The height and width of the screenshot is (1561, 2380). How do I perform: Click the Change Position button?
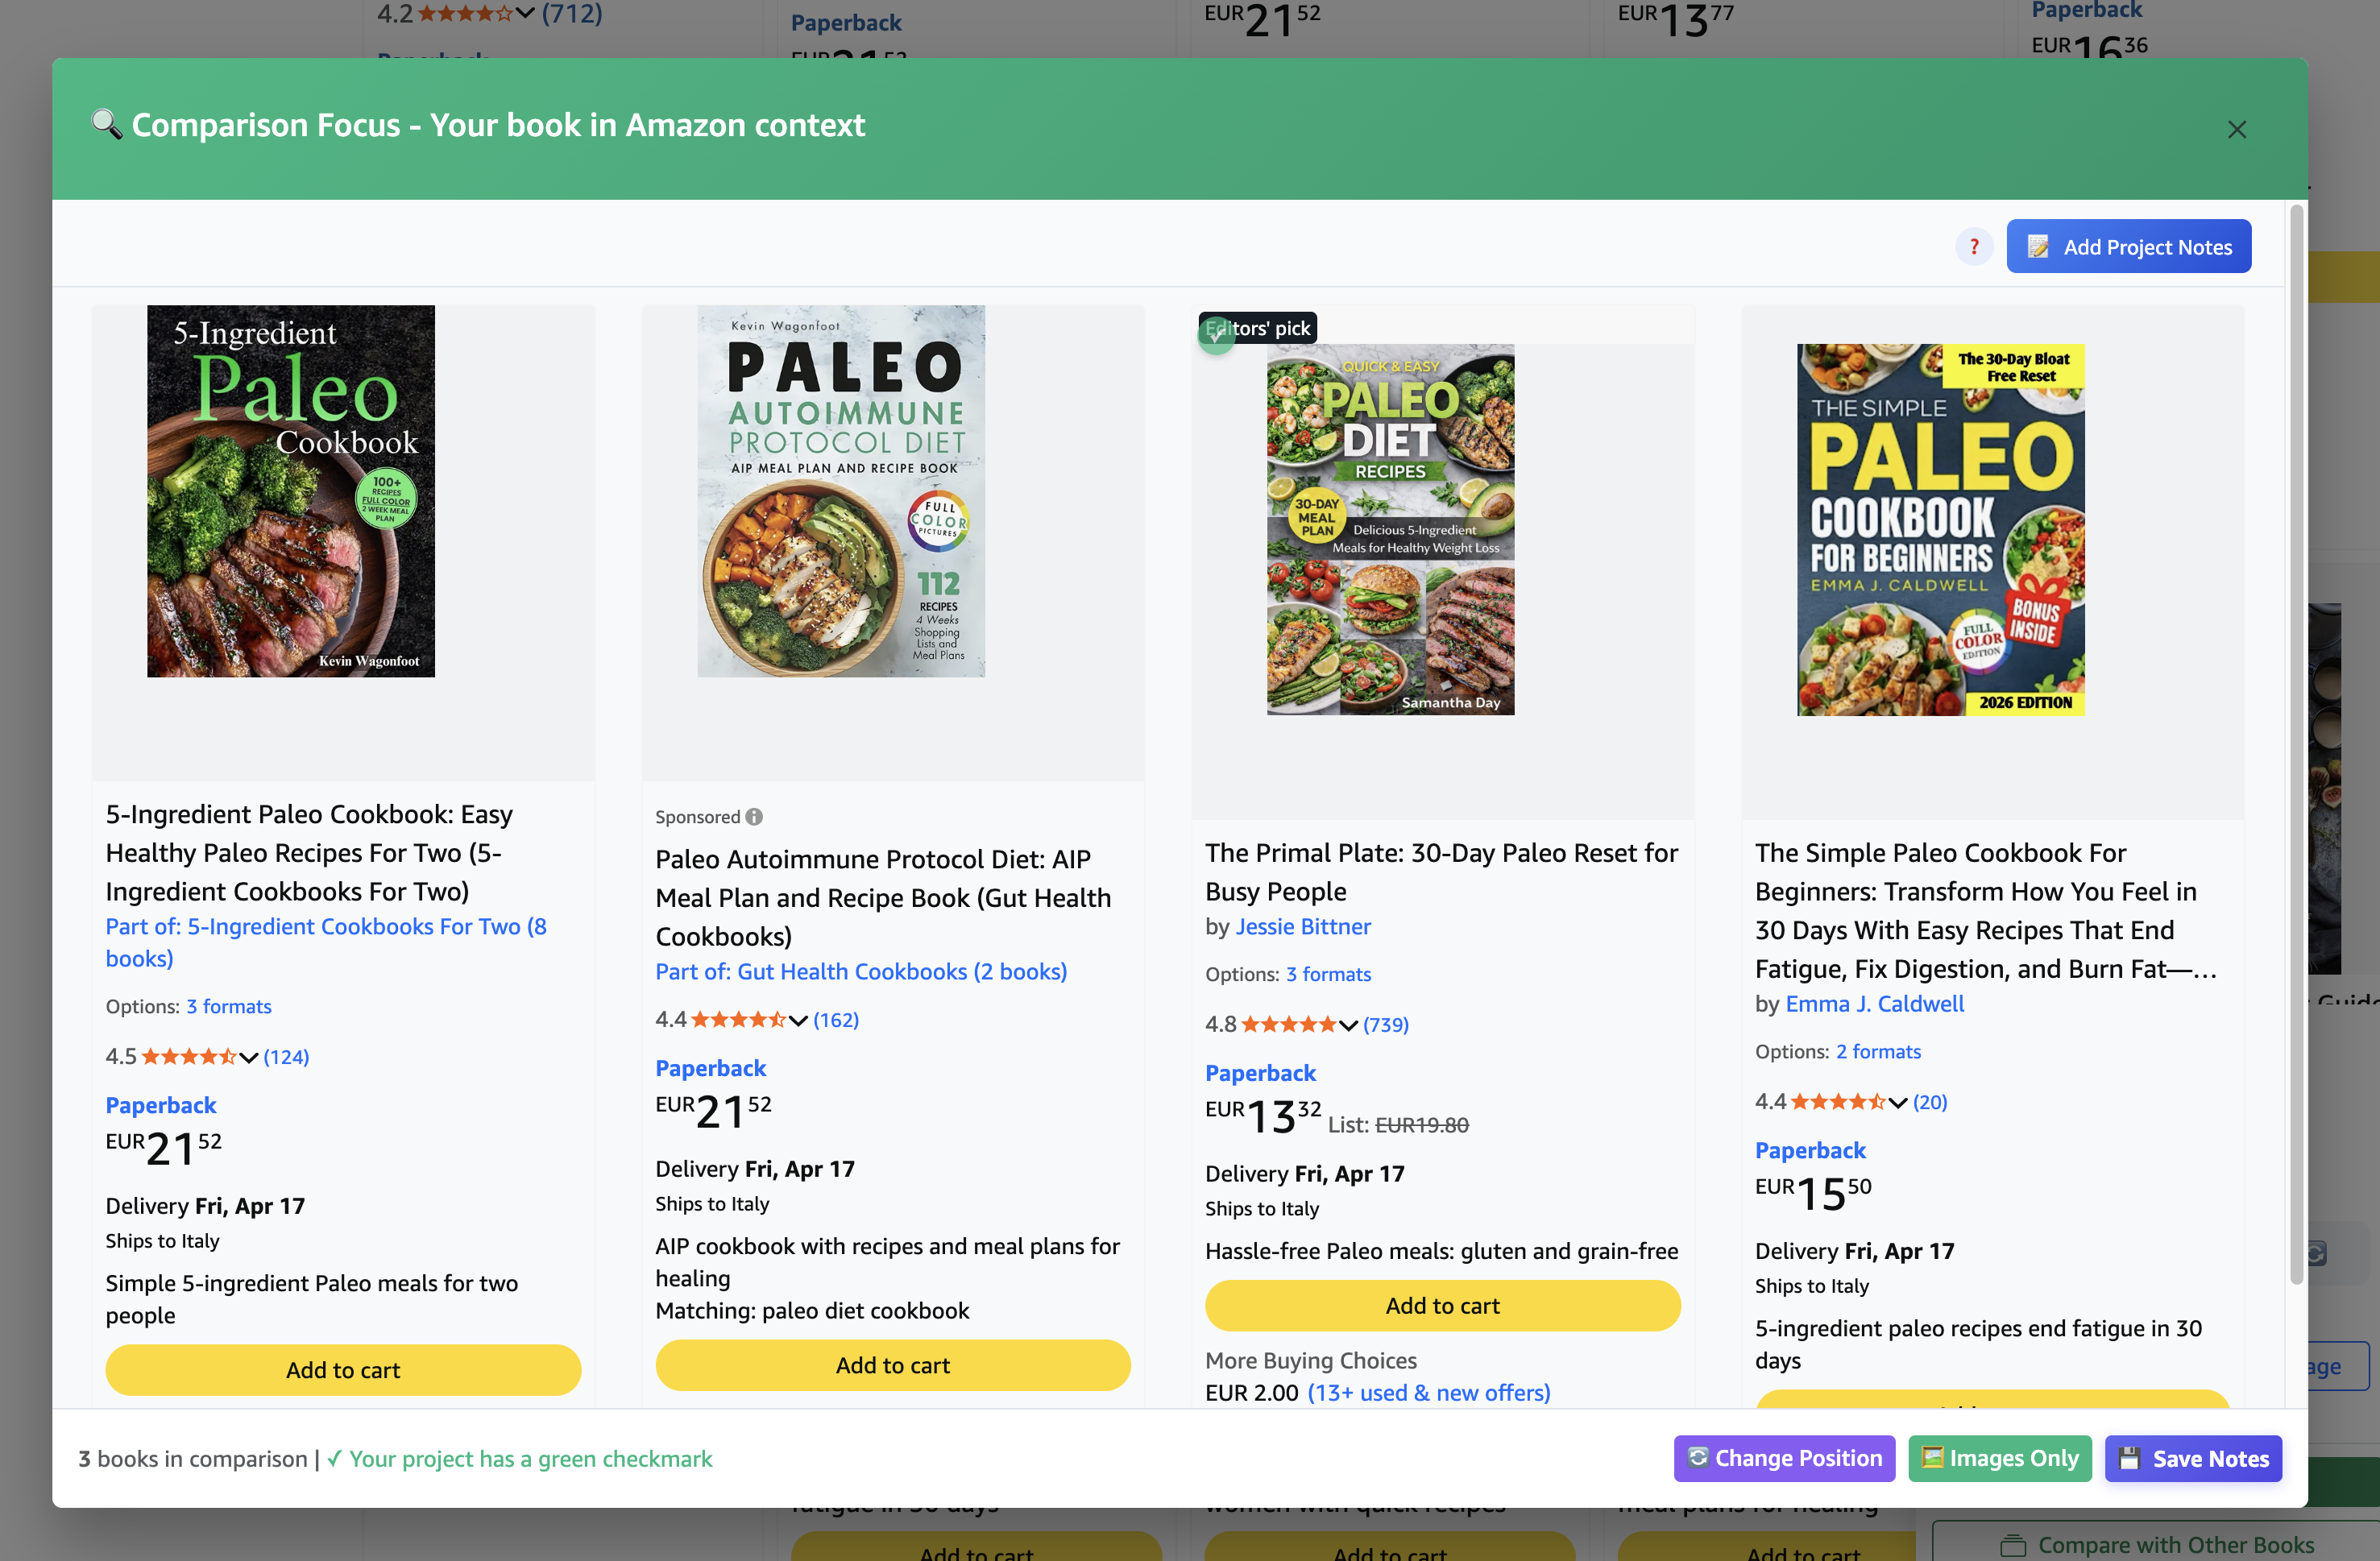click(x=1783, y=1458)
